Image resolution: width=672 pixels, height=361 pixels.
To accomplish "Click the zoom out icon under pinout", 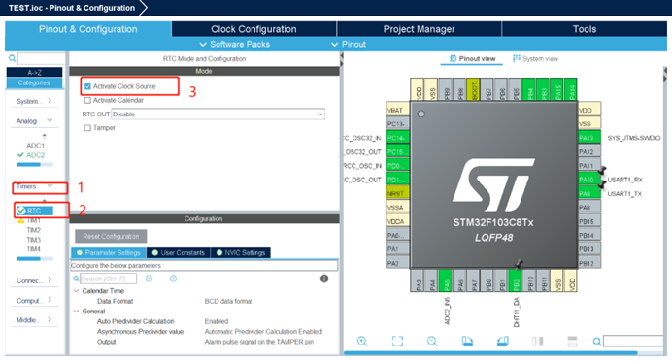I will (432, 342).
